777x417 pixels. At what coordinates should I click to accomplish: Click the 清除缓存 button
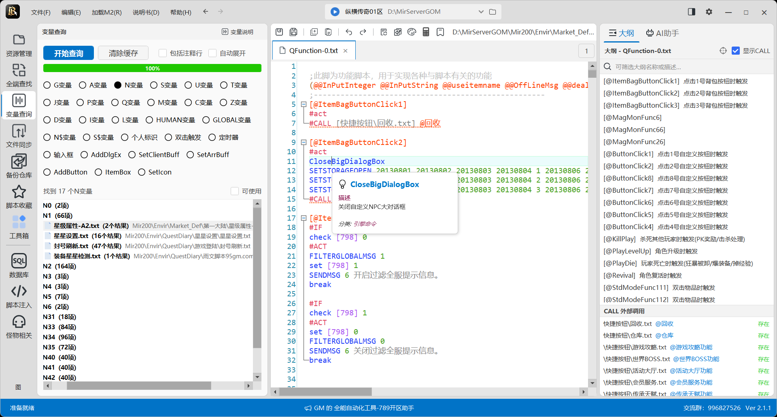(x=123, y=53)
